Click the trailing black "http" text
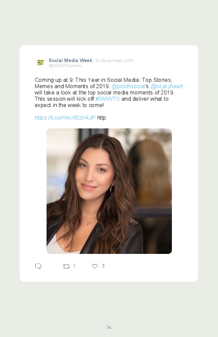This screenshot has width=218, height=337. (101, 118)
